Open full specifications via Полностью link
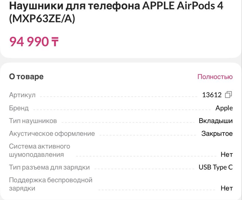Image resolution: width=242 pixels, height=200 pixels. pos(215,77)
